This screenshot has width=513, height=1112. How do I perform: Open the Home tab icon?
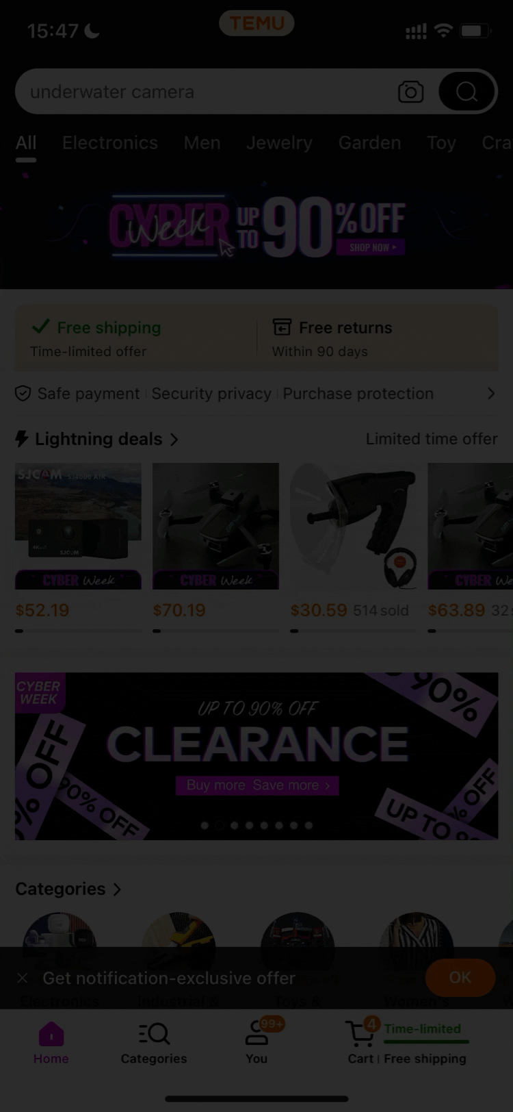tap(51, 1034)
